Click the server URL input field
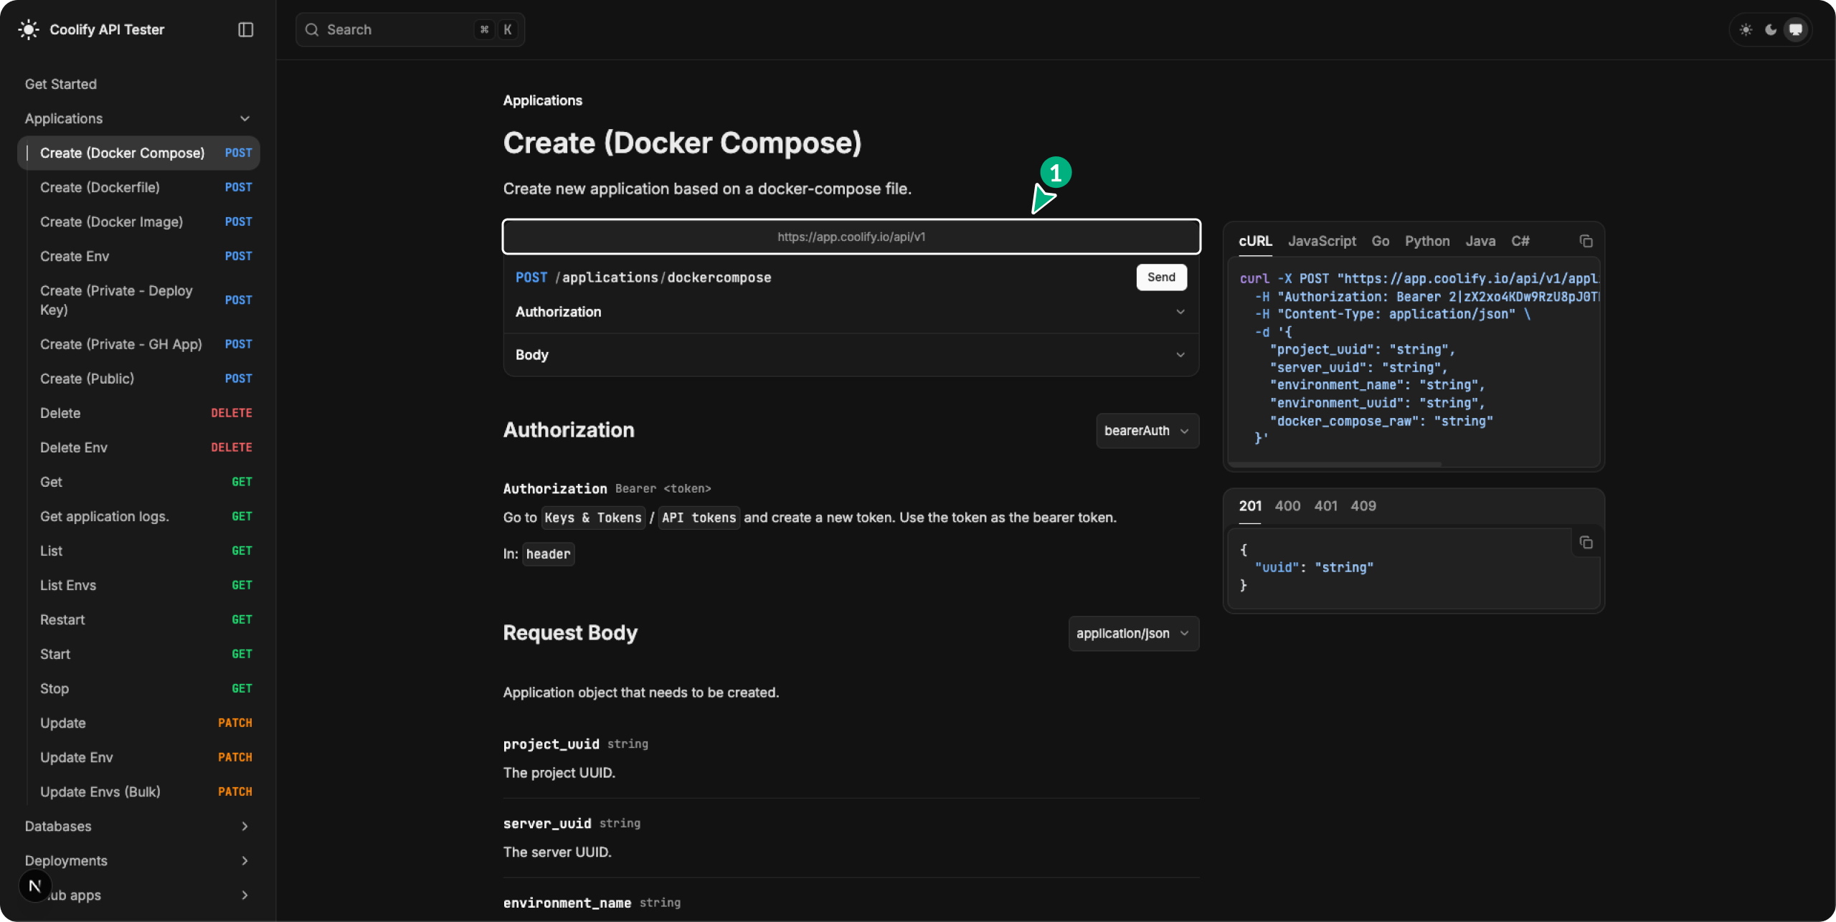 [x=851, y=237]
